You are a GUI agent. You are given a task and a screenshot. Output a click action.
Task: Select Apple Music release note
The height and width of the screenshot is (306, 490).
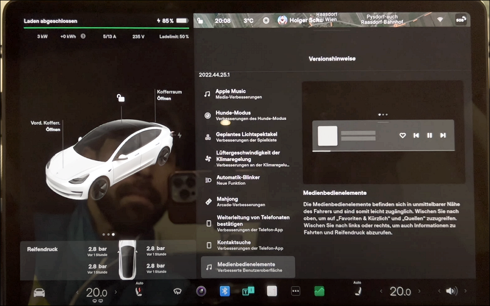247,94
